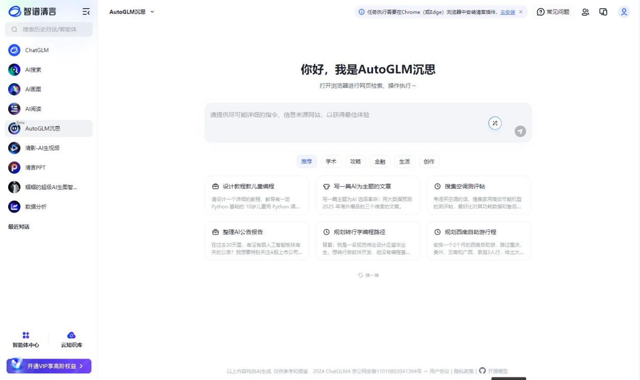
Task: Collapse the left sidebar
Action: [86, 11]
